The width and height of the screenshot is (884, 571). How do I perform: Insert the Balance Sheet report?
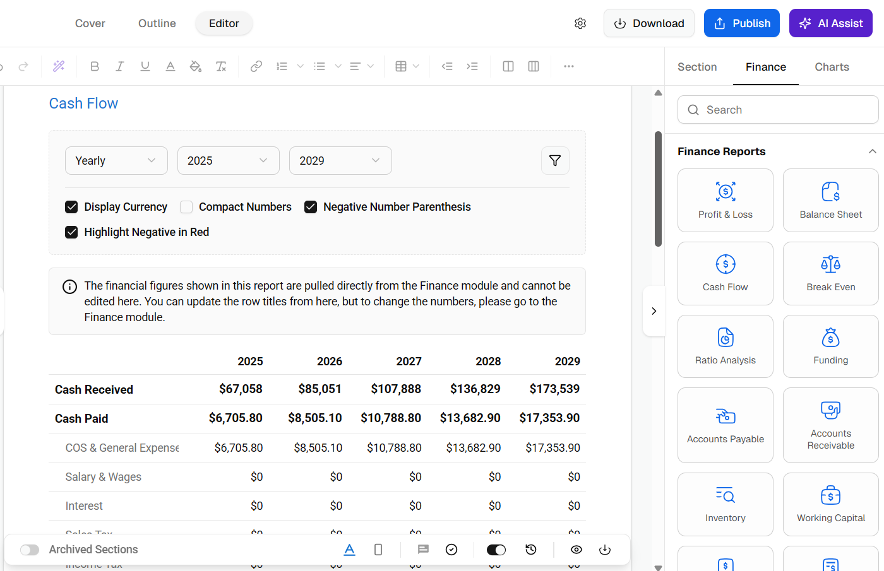point(831,201)
